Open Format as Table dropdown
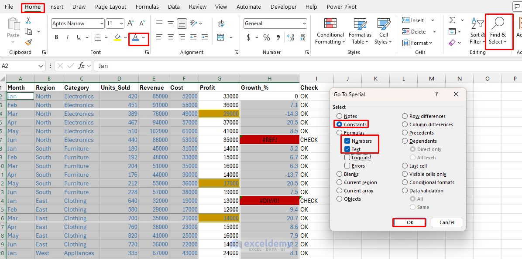Screen dimensions: 522x259 click(x=360, y=31)
